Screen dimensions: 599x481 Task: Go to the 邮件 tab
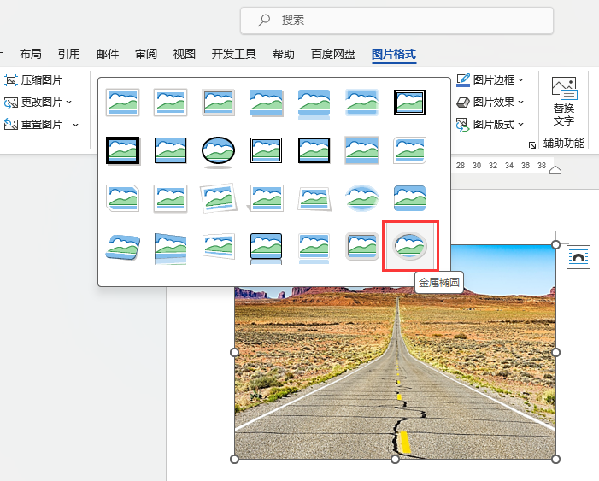click(x=108, y=54)
